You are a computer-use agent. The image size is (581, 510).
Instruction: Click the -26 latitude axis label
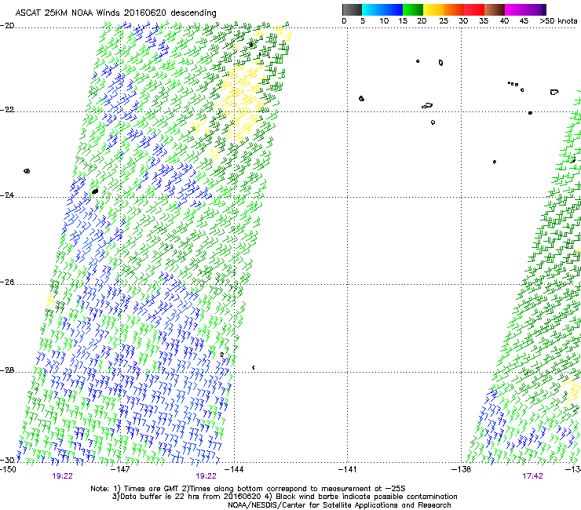7,282
